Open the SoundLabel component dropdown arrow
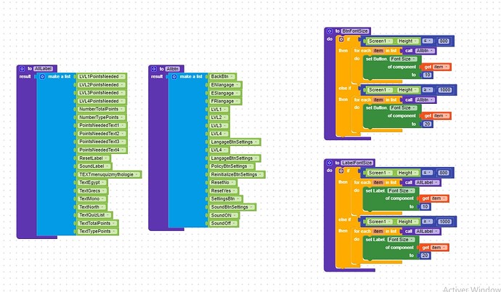 click(x=107, y=166)
